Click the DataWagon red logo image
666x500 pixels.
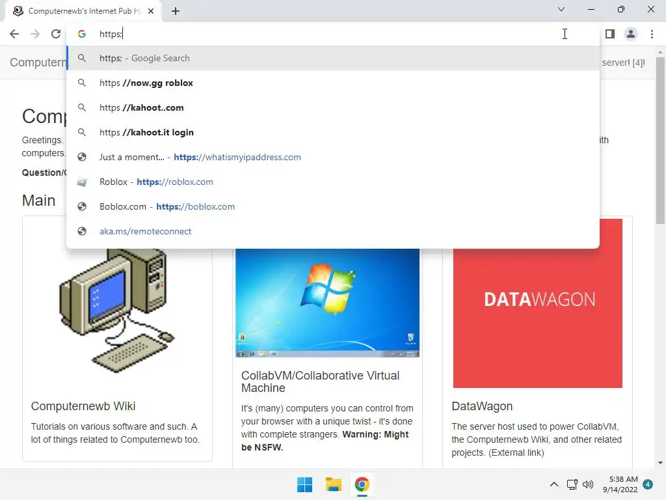pyautogui.click(x=538, y=303)
